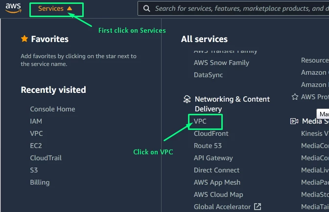
Task: Open Global Accelerator external link icon
Action: [258, 207]
